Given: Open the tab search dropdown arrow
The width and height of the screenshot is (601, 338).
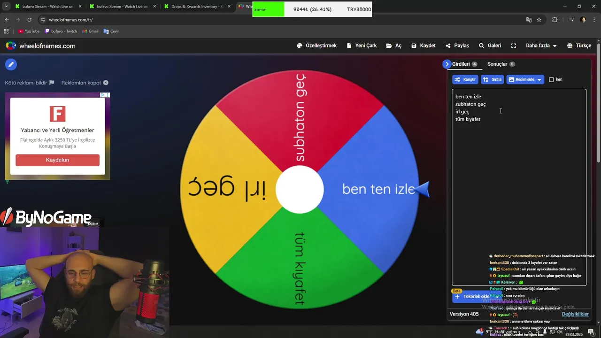Looking at the screenshot, I should point(6,7).
